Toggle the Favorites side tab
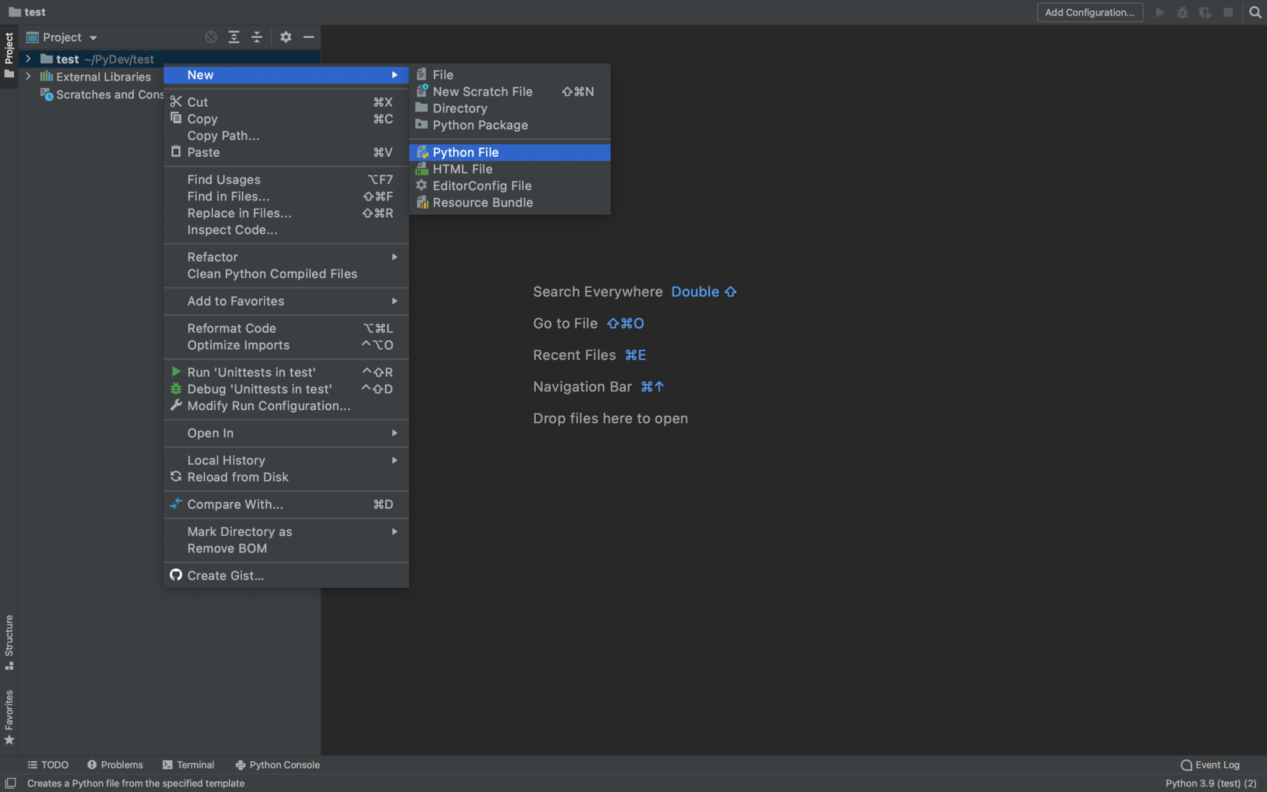Image resolution: width=1267 pixels, height=792 pixels. click(x=9, y=717)
